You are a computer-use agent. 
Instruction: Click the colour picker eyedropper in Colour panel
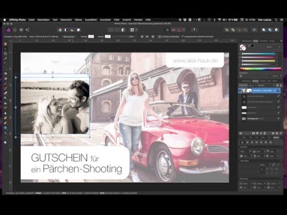[249, 45]
